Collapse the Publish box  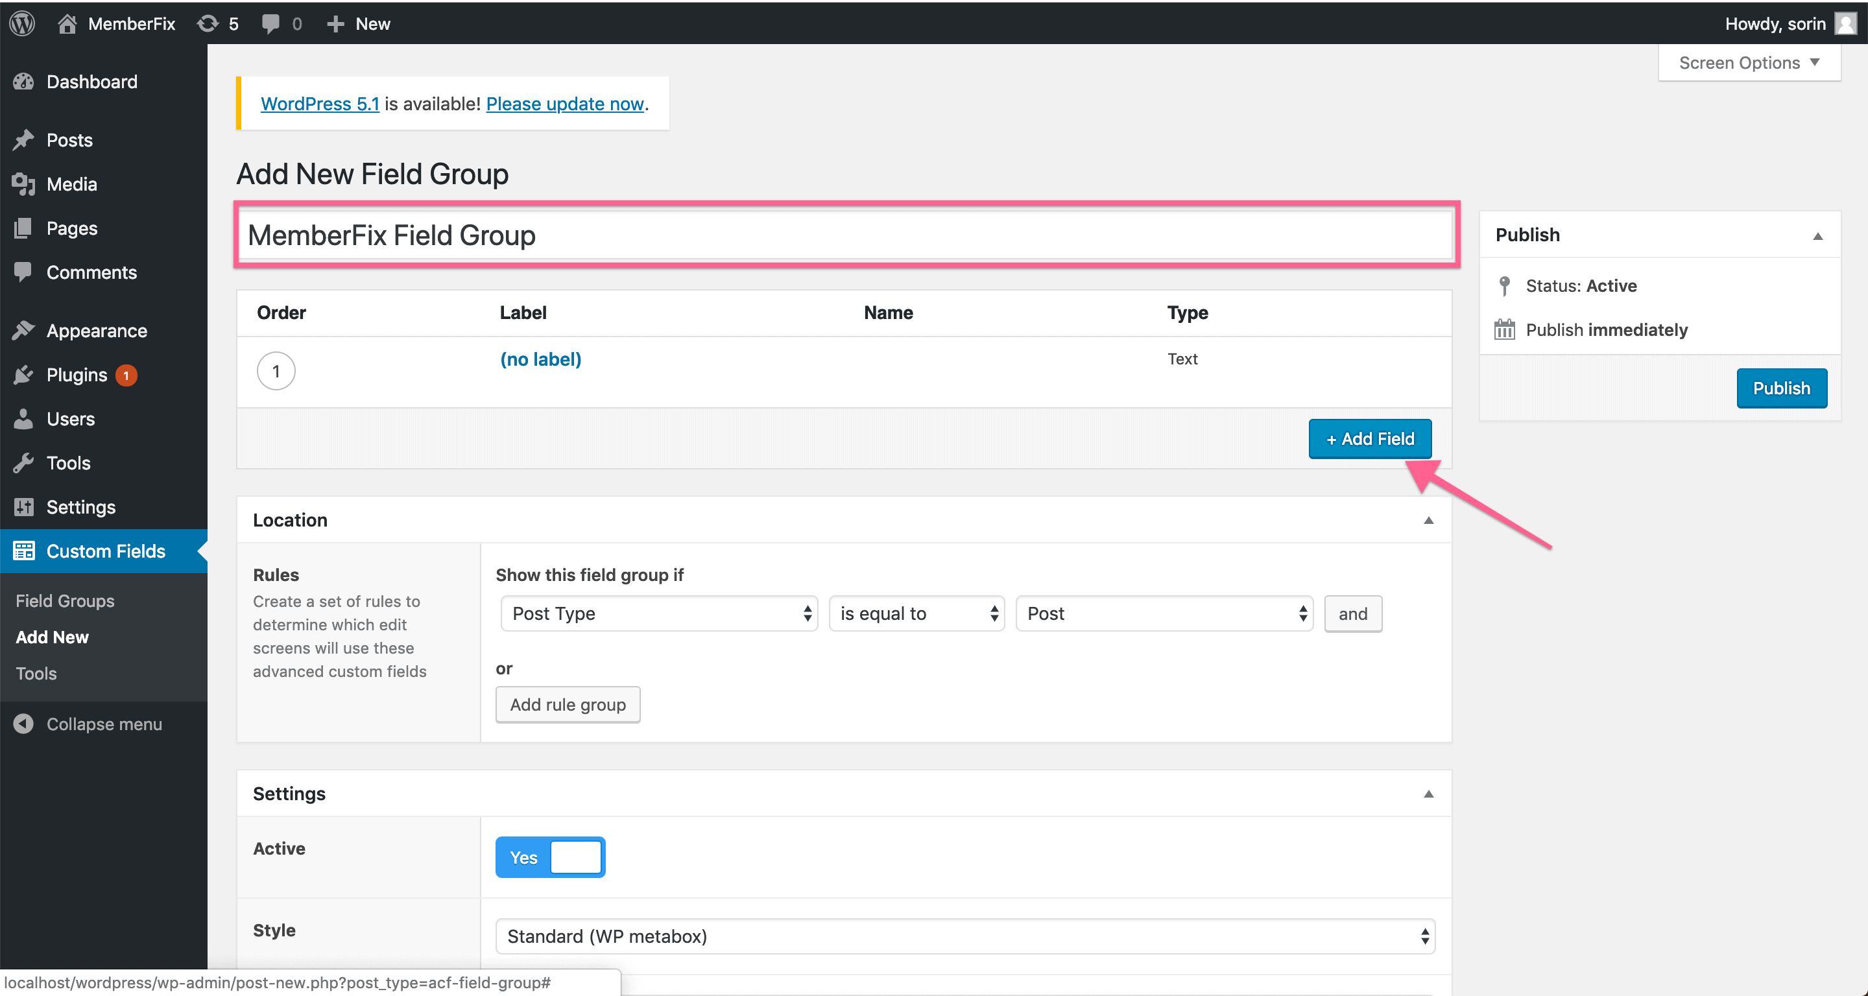coord(1818,235)
